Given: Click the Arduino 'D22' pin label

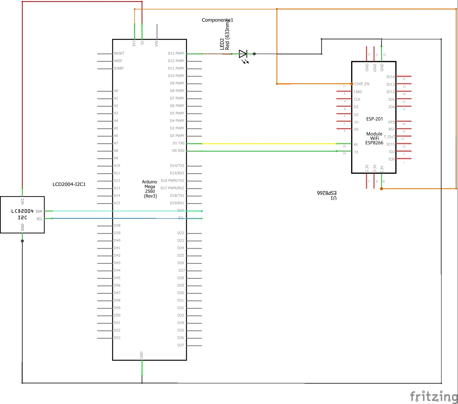Looking at the screenshot, I should pos(181,233).
